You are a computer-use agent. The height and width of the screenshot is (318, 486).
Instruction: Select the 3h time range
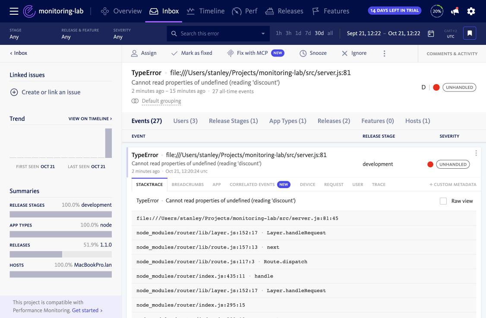(288, 33)
